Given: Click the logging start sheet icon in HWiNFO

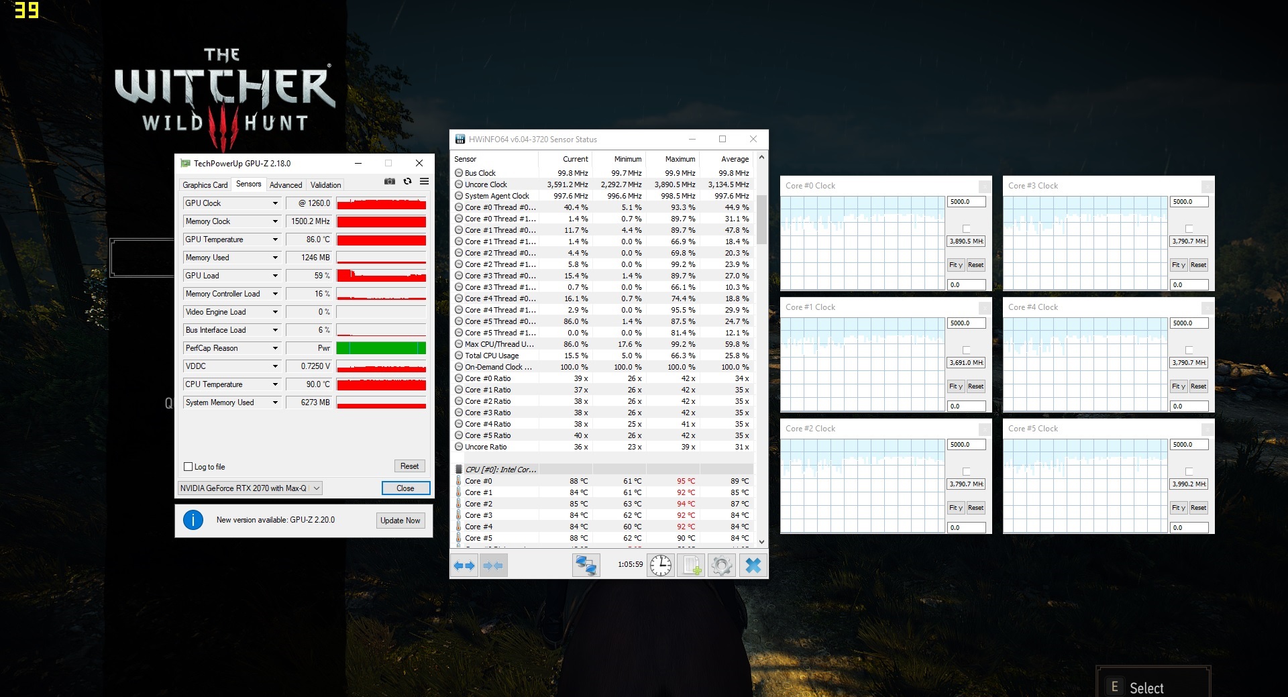Looking at the screenshot, I should click(691, 566).
